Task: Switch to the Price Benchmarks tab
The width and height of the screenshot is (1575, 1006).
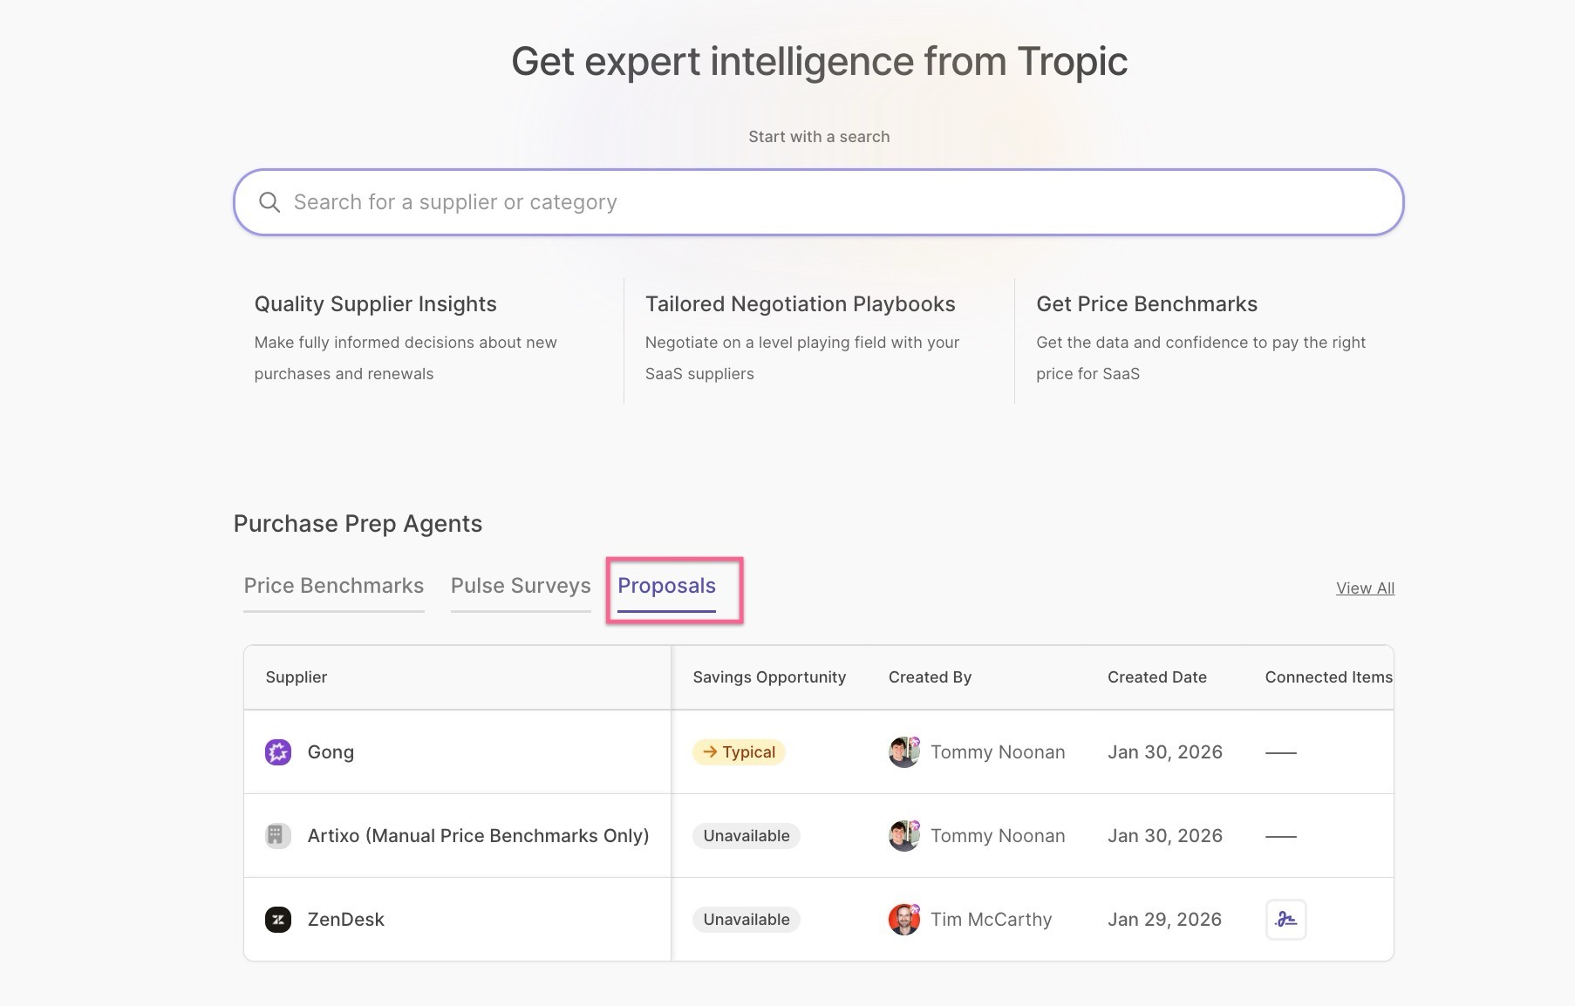Action: pyautogui.click(x=333, y=586)
